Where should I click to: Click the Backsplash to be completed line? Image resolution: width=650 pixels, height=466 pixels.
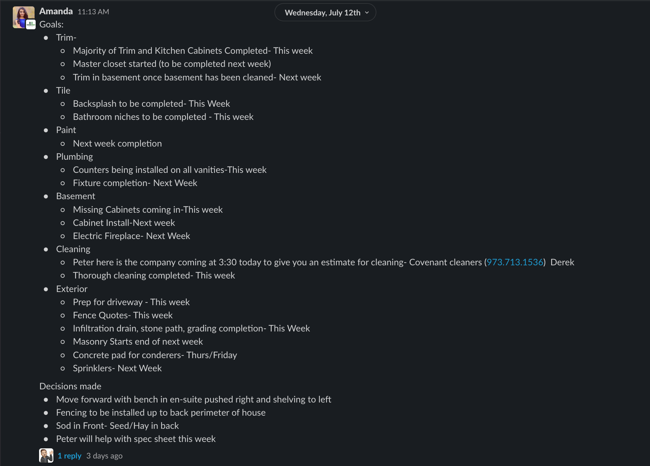pyautogui.click(x=151, y=104)
